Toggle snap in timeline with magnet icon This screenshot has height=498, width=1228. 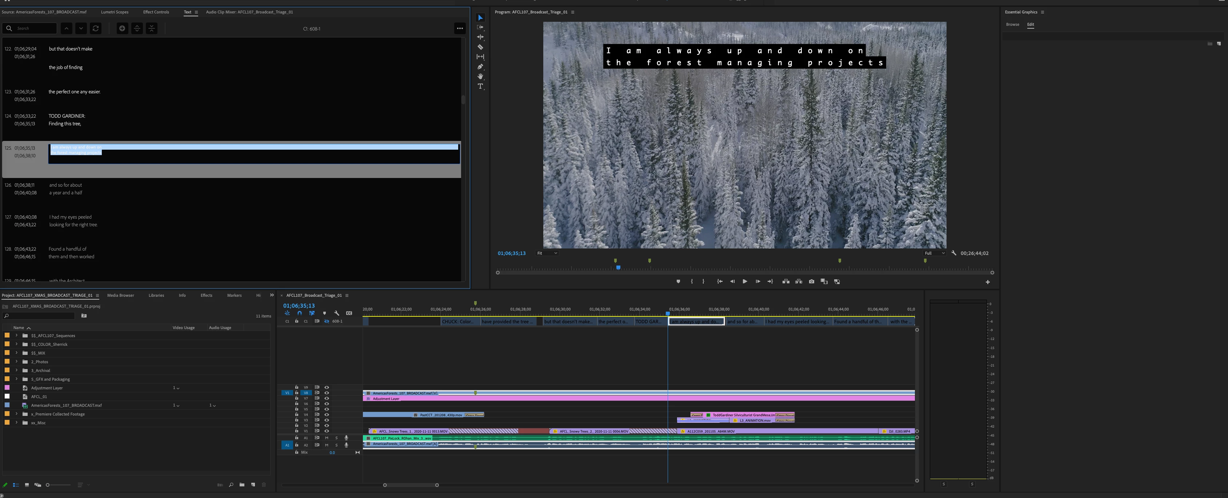pos(299,313)
